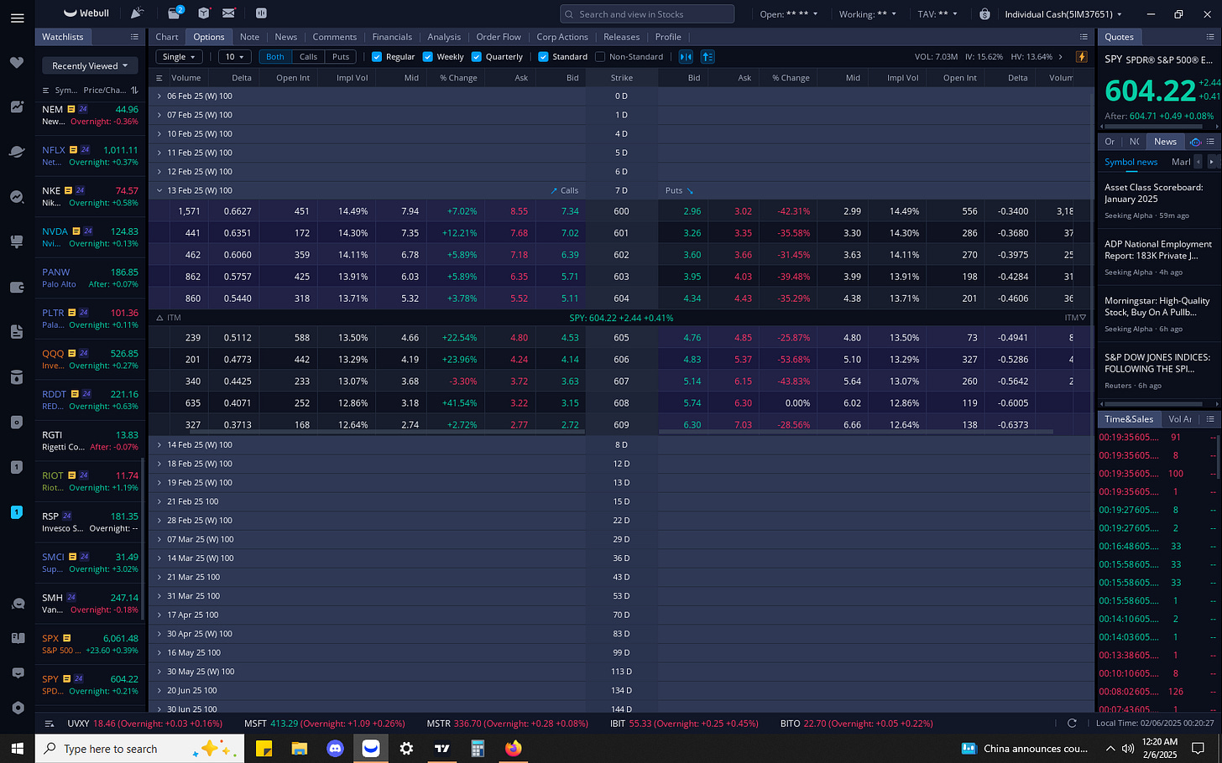
Task: Click the robot AI icon in News panel
Action: [x=1195, y=142]
